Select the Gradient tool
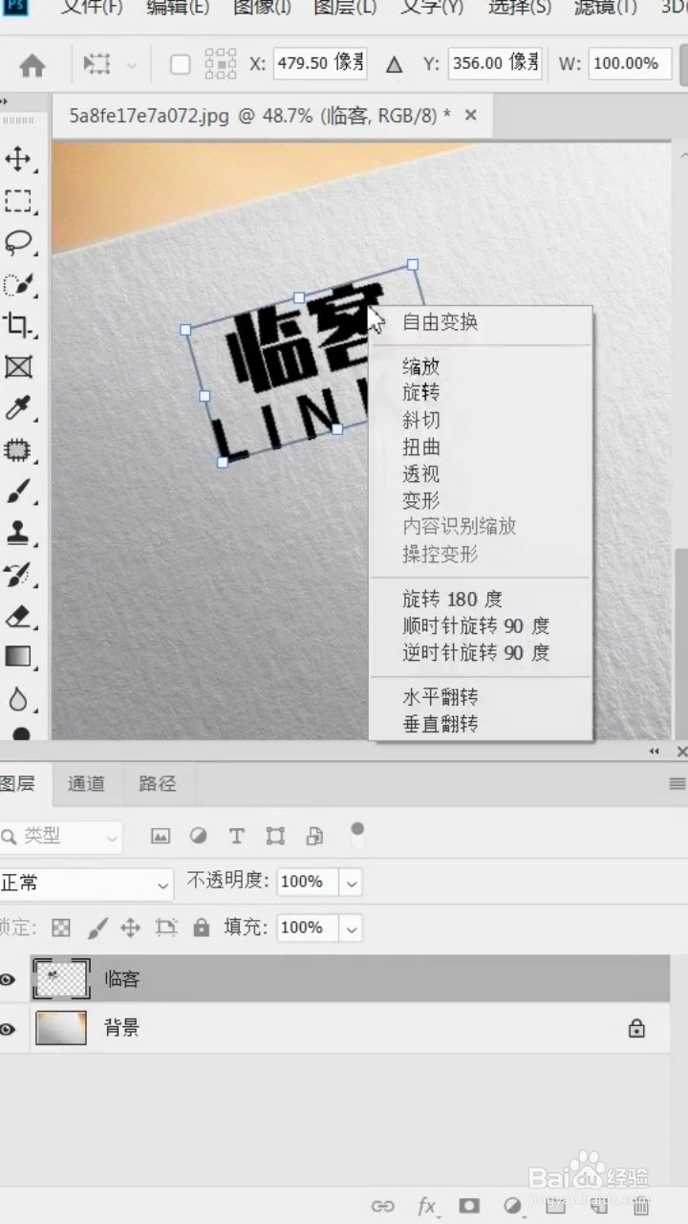Screen dimensions: 688x1224 pos(18,657)
